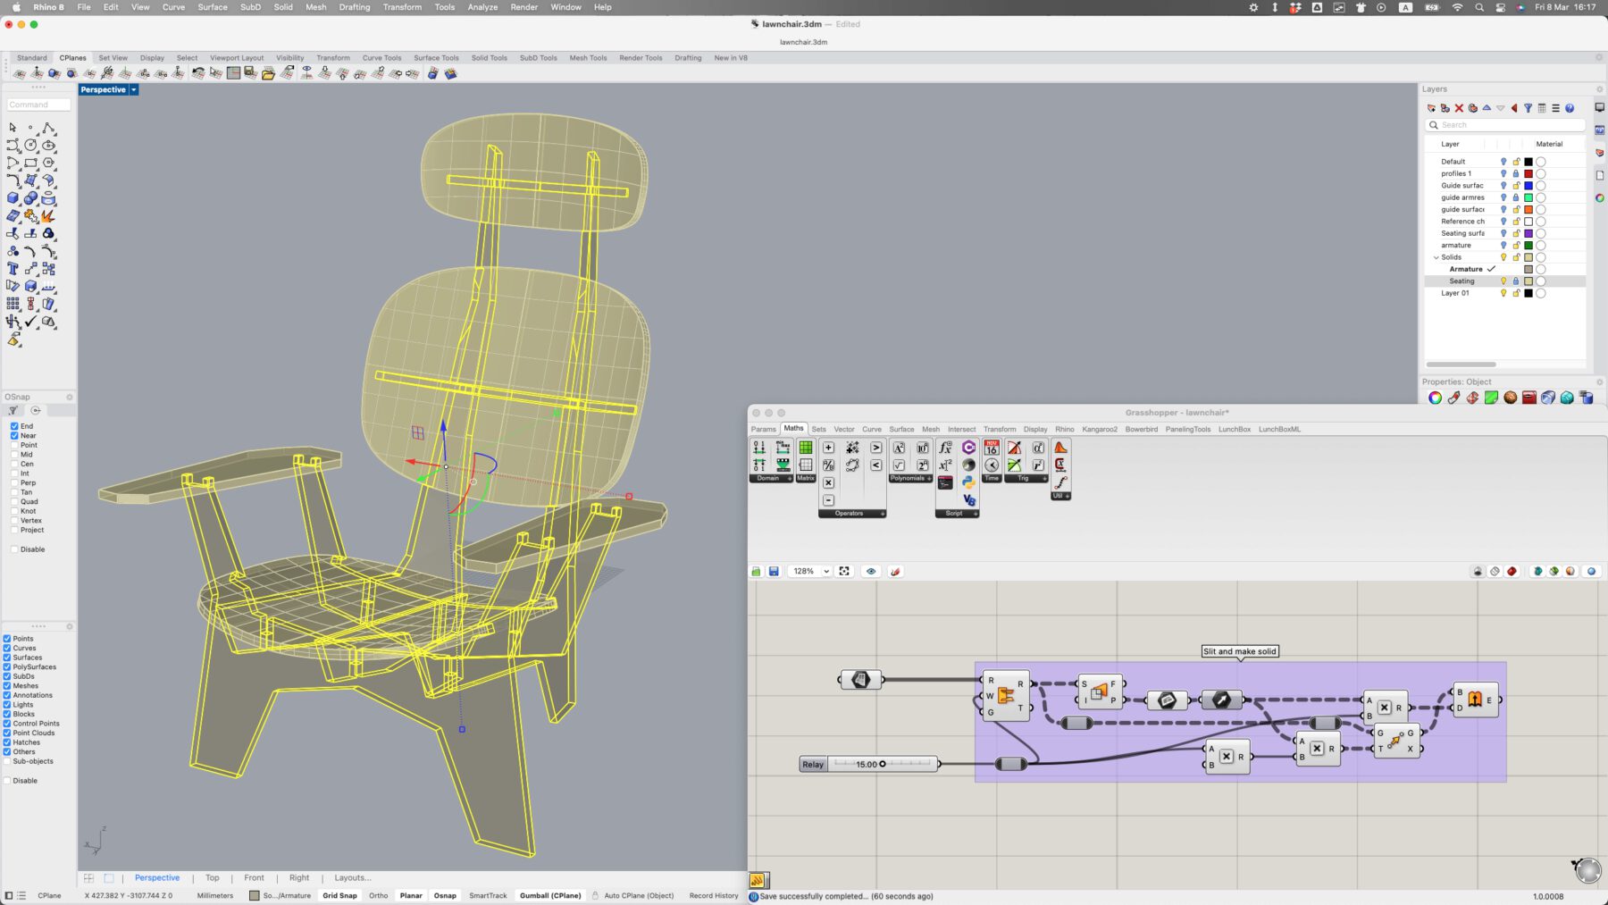Click the Check objects checkmark tool
This screenshot has width=1608, height=905.
pos(30,322)
